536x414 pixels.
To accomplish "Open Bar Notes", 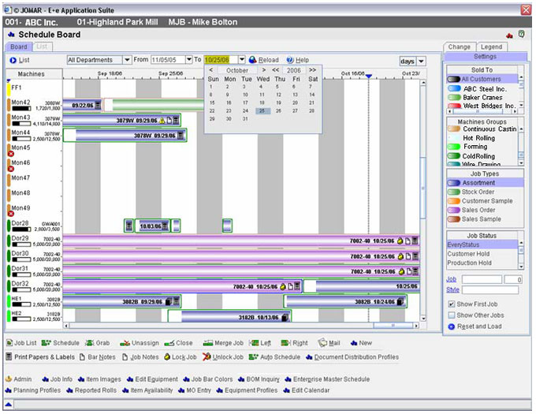I will [x=98, y=357].
